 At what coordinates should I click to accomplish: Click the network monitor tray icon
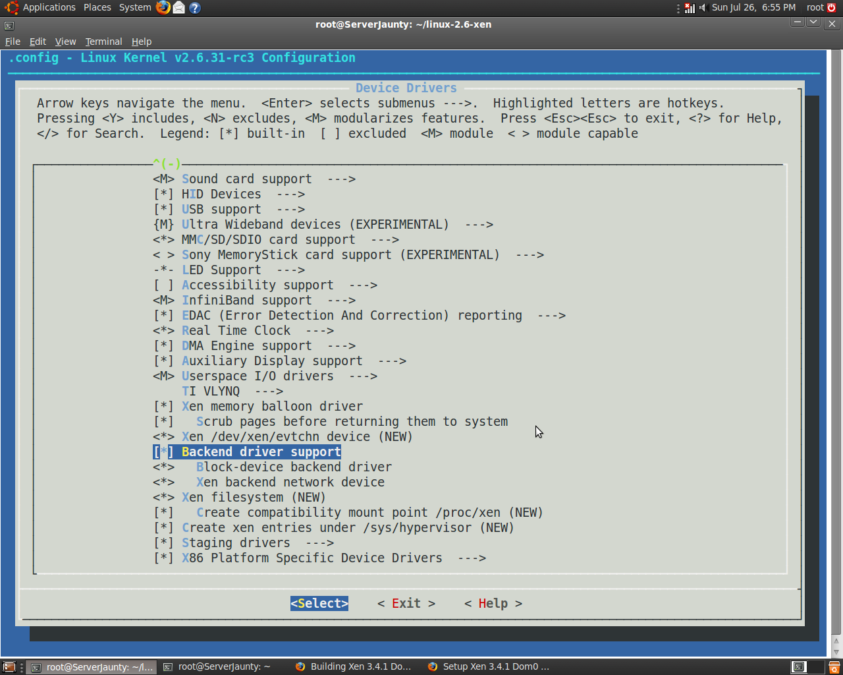tap(690, 8)
